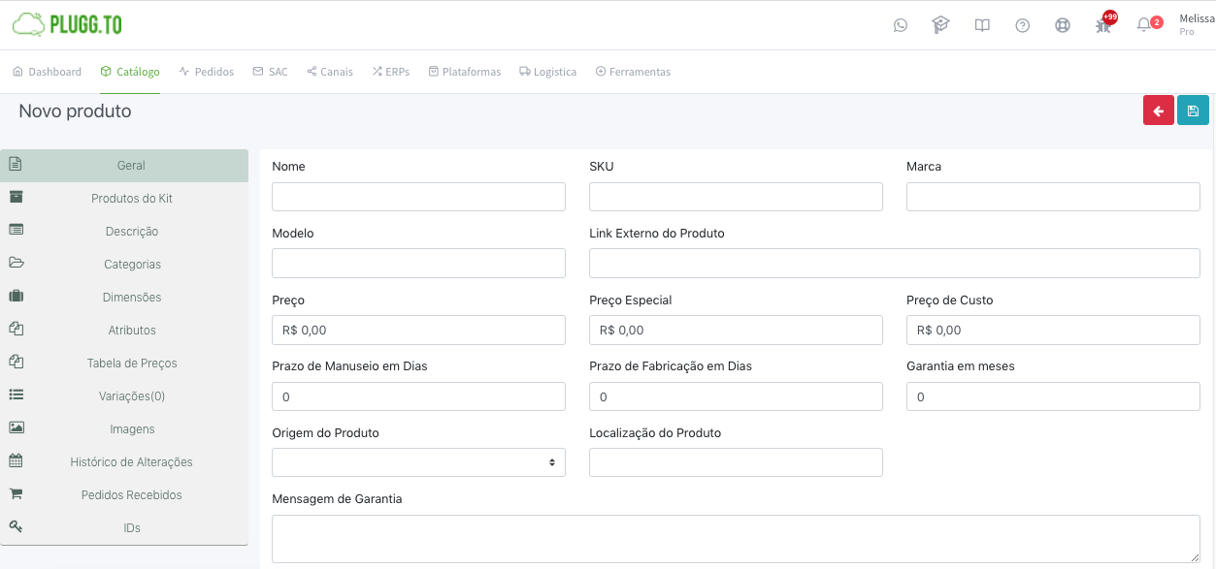Click the blue save disk button

click(x=1193, y=111)
